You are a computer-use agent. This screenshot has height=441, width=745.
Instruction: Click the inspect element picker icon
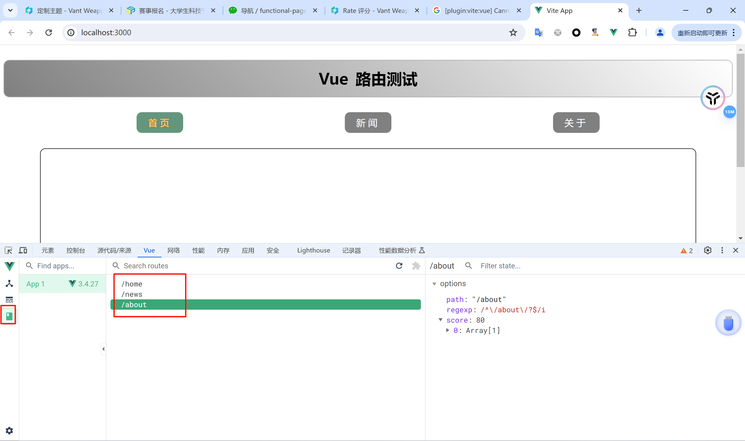(8, 250)
